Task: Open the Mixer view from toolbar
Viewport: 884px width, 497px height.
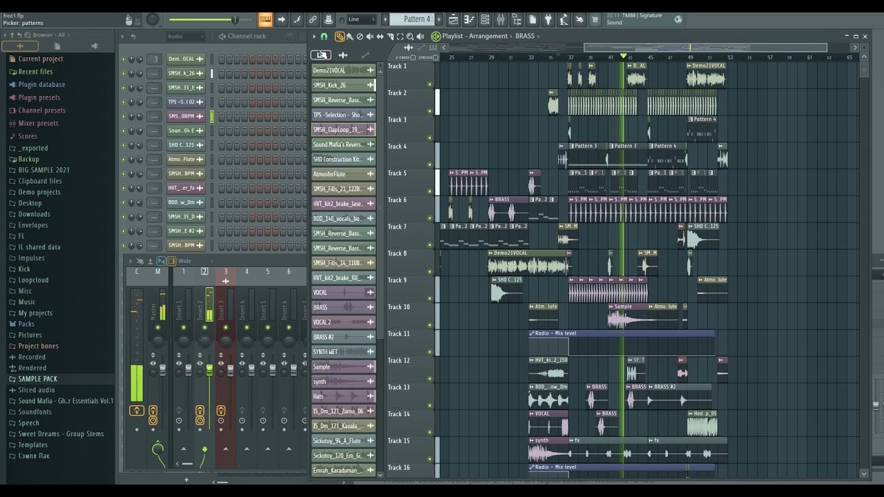Action: pos(501,19)
